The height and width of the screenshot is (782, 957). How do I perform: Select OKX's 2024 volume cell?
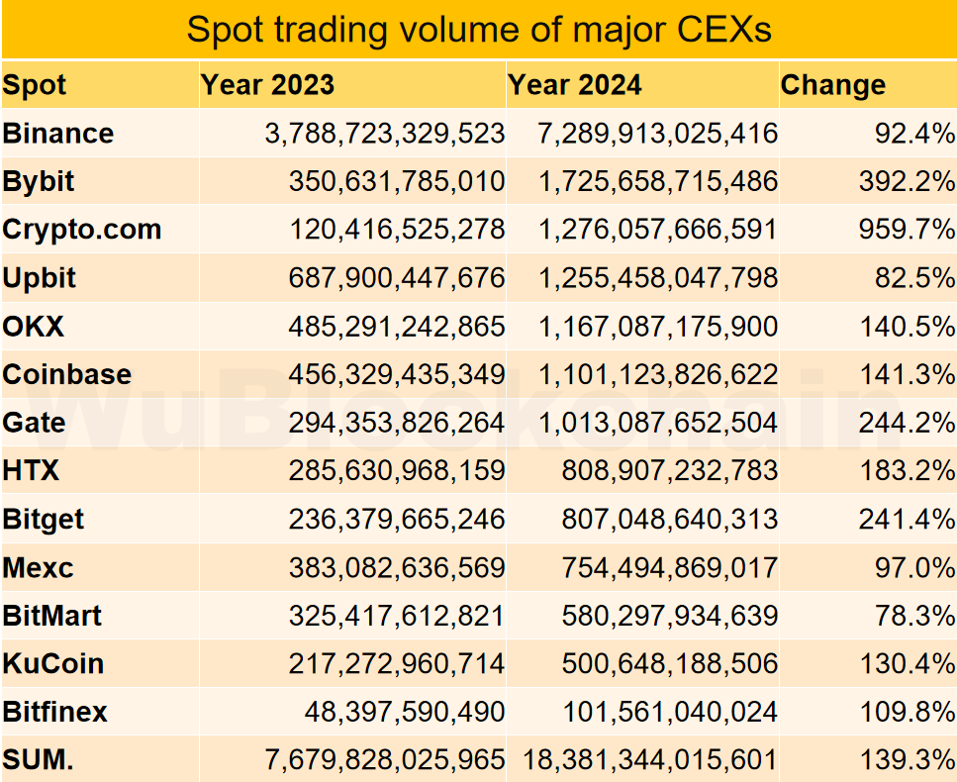[657, 327]
